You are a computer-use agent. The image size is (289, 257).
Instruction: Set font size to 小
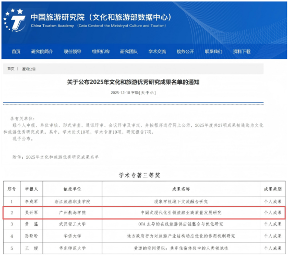(152, 93)
